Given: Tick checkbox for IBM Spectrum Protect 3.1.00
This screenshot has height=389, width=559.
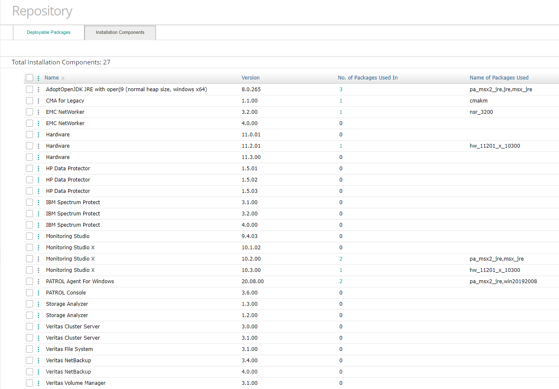Looking at the screenshot, I should pos(29,202).
